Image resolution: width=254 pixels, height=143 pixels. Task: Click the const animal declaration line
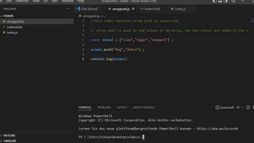pos(132,40)
